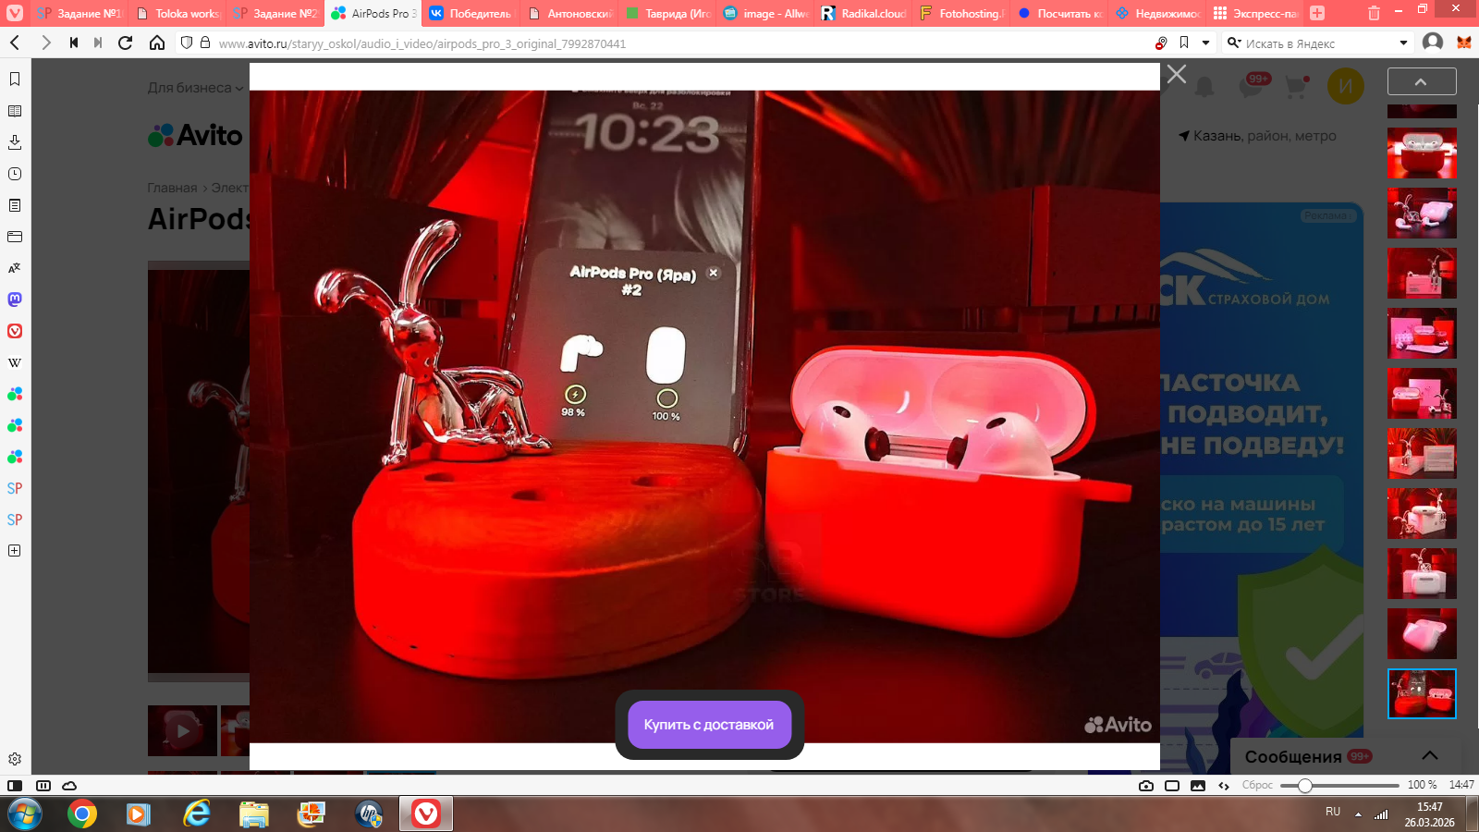The height and width of the screenshot is (832, 1479).
Task: Add a new web panel
Action: tap(15, 551)
